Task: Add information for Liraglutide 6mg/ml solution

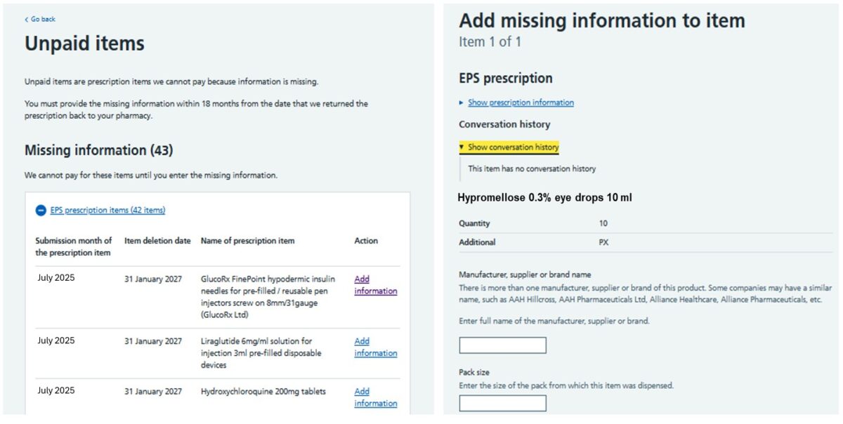Action: coord(375,347)
